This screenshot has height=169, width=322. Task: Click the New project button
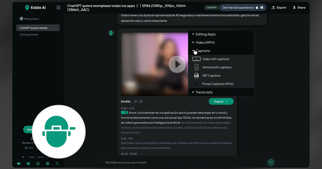click(x=30, y=19)
